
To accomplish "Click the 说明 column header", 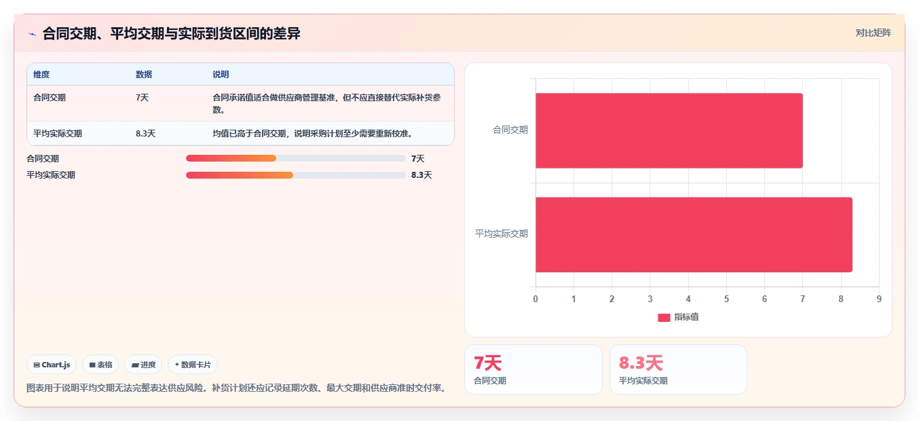I will point(221,74).
